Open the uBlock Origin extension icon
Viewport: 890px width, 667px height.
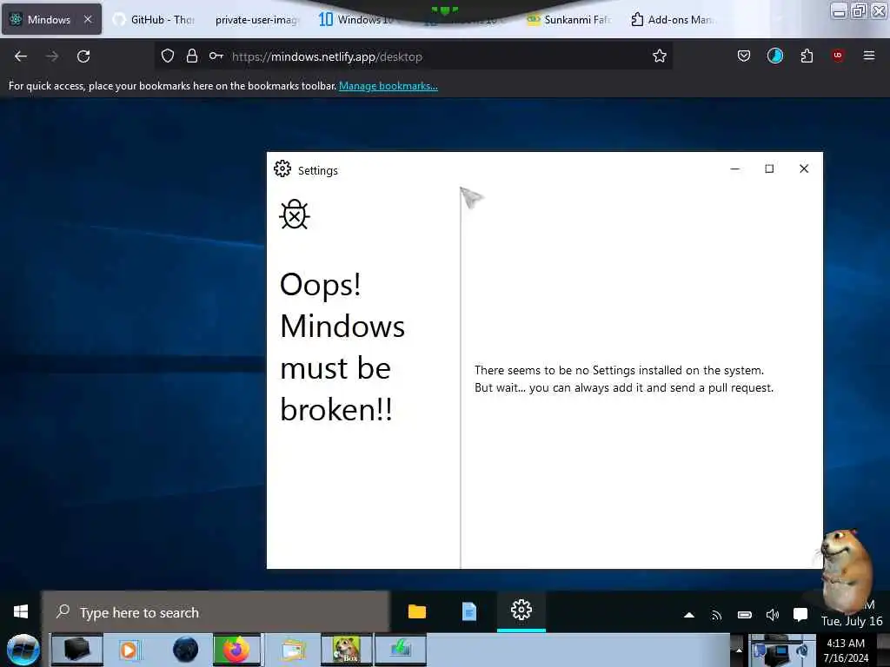pos(838,56)
